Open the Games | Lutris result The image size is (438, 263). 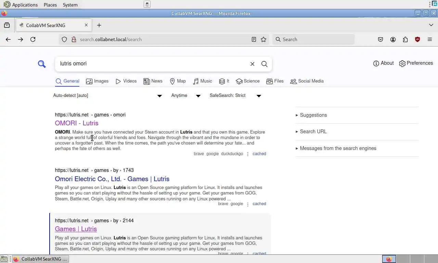click(76, 229)
